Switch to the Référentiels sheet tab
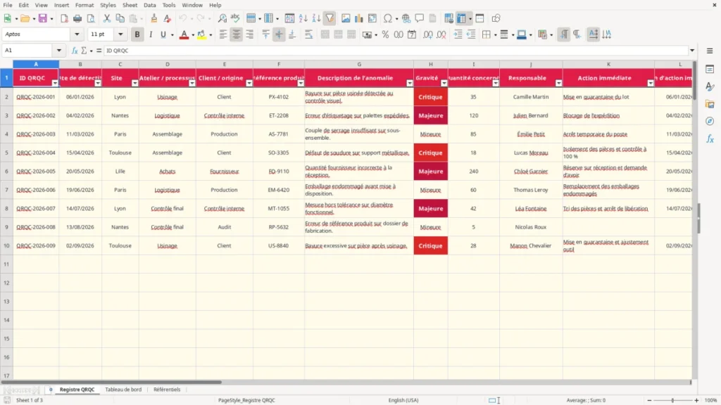 [x=167, y=390]
